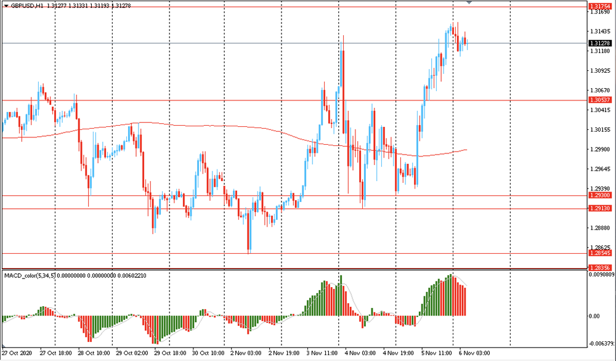Click the 29 Oct 18:00 time label
616x361 pixels.
point(170,353)
